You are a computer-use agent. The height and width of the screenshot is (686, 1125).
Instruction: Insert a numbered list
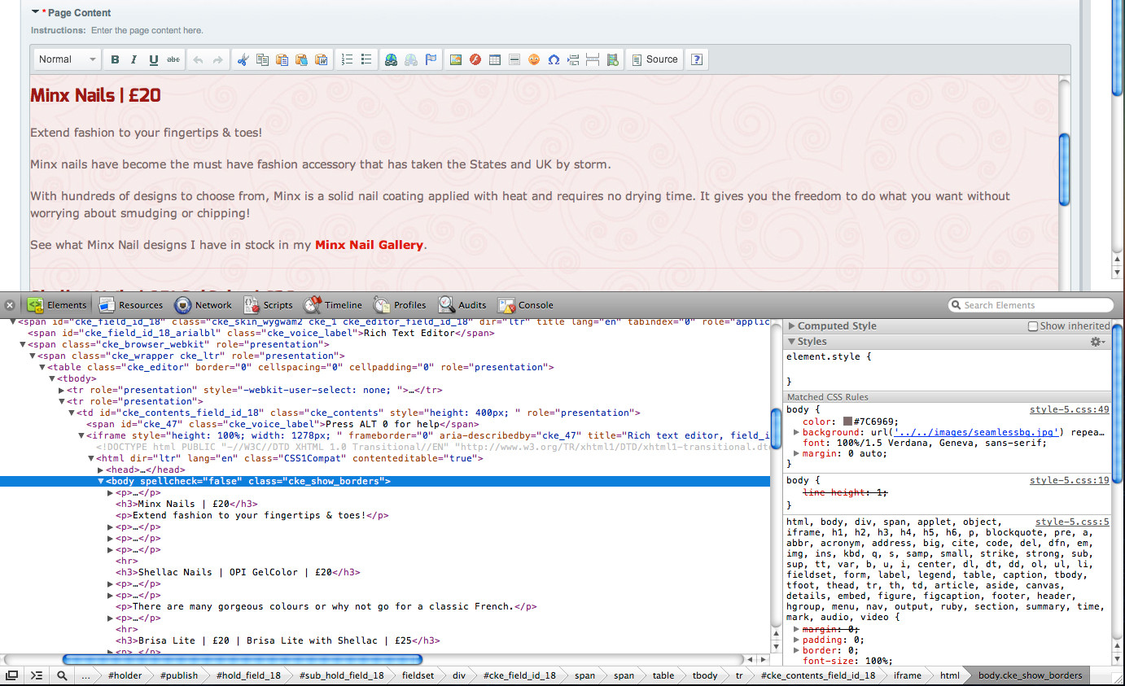[x=347, y=59]
